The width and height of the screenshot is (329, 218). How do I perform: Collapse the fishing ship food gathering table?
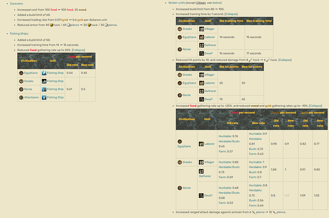point(79,50)
